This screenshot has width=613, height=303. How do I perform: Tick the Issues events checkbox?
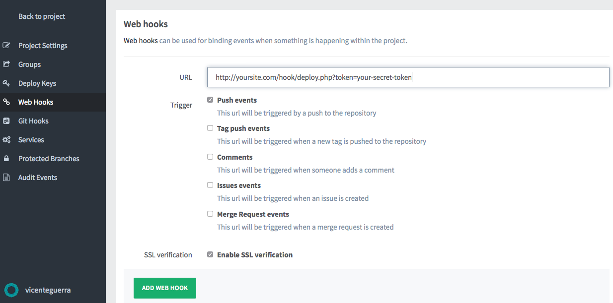[x=210, y=185]
